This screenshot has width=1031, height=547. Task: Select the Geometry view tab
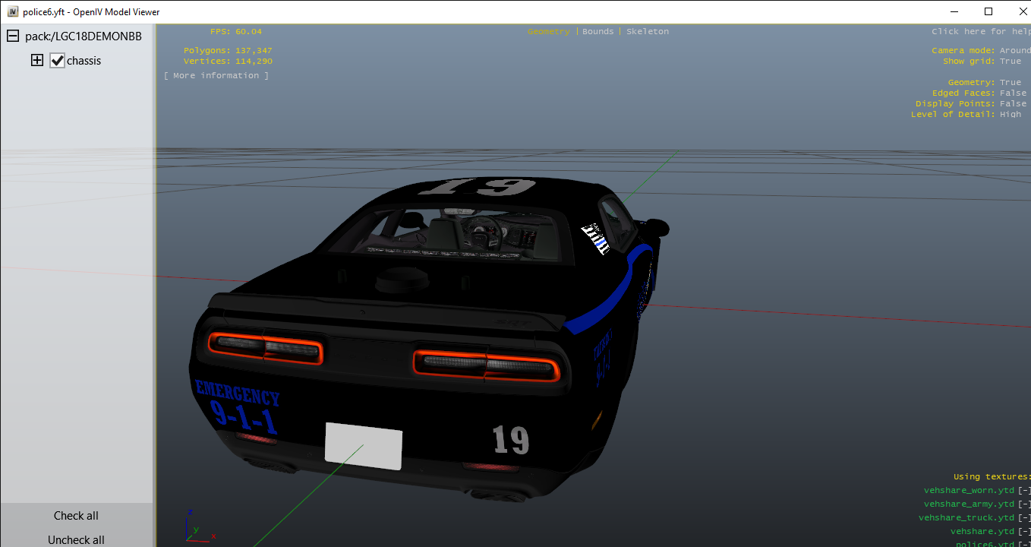pos(548,32)
